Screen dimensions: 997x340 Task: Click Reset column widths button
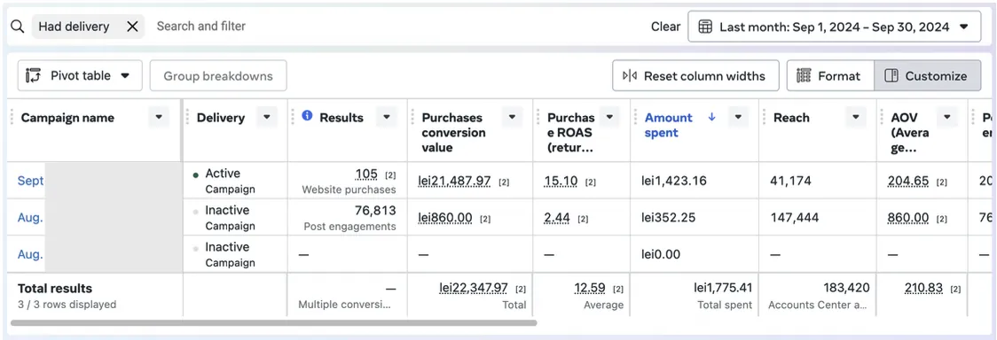(695, 76)
